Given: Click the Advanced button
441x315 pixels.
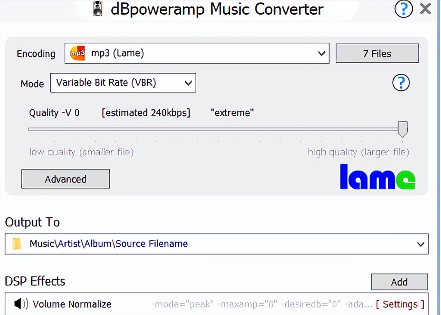Looking at the screenshot, I should pyautogui.click(x=66, y=179).
